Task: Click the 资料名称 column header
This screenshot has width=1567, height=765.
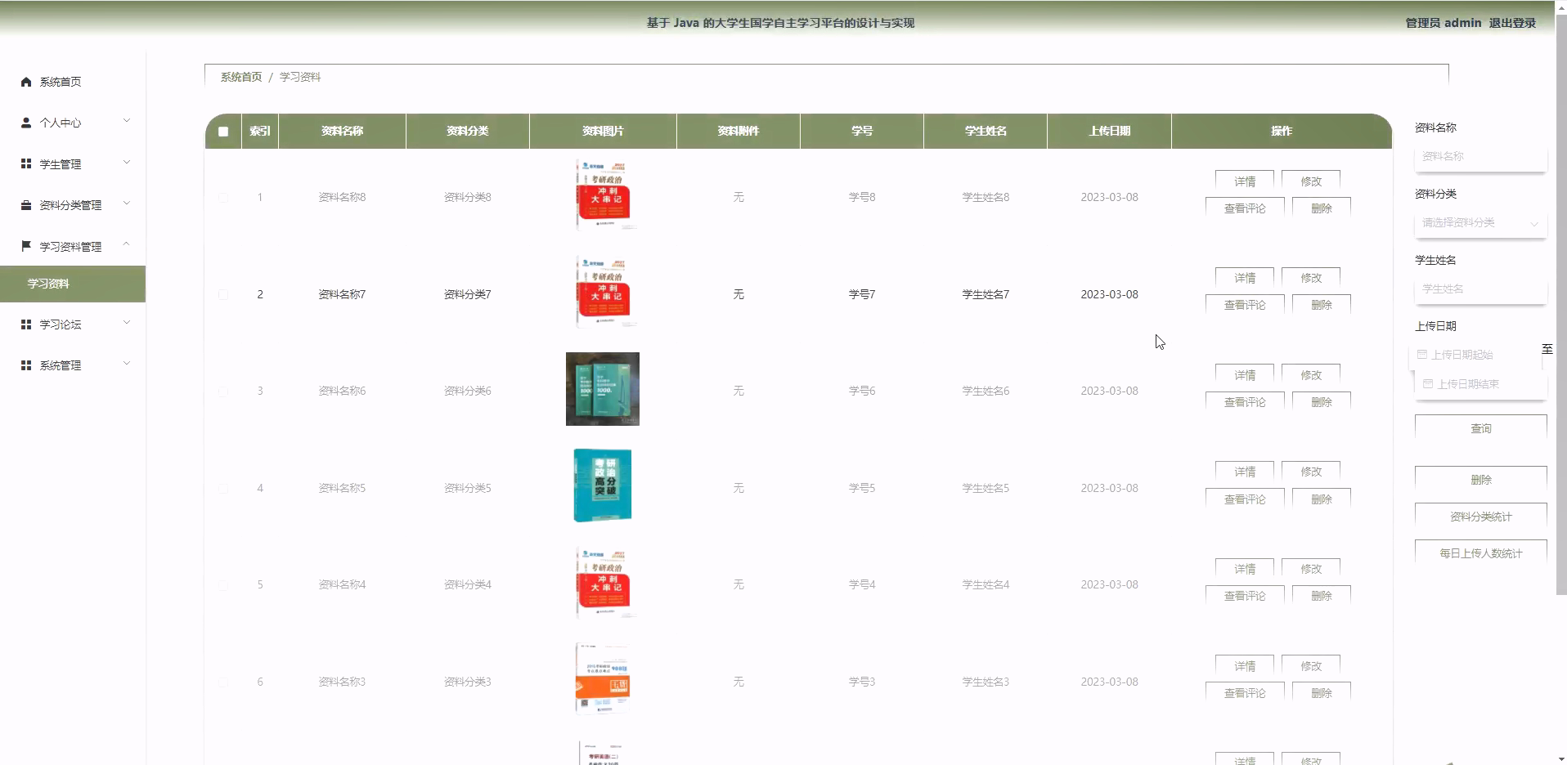Action: 342,131
